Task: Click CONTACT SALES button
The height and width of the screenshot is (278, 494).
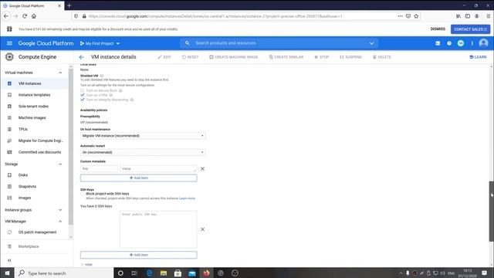Action: pos(470,29)
